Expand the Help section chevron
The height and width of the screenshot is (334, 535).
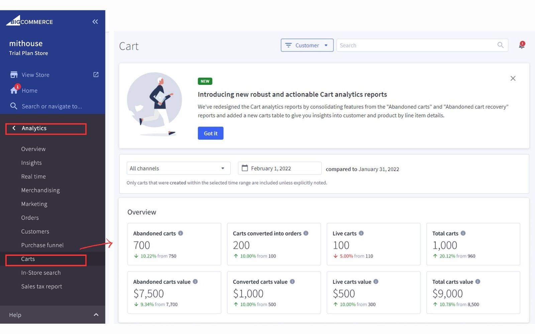[x=96, y=315]
